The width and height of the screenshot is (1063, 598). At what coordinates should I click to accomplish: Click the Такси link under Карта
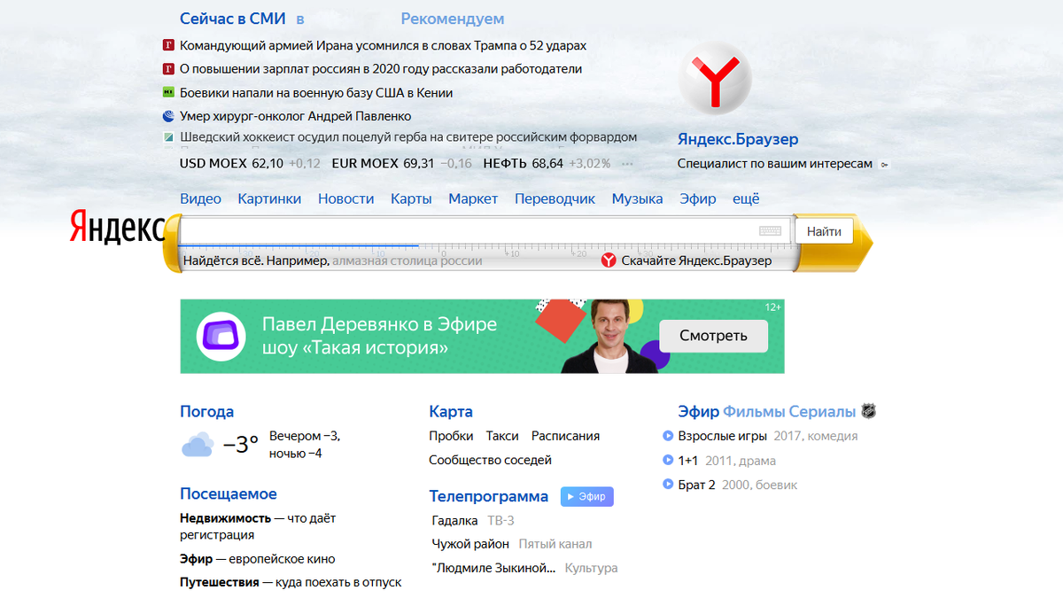click(x=502, y=436)
